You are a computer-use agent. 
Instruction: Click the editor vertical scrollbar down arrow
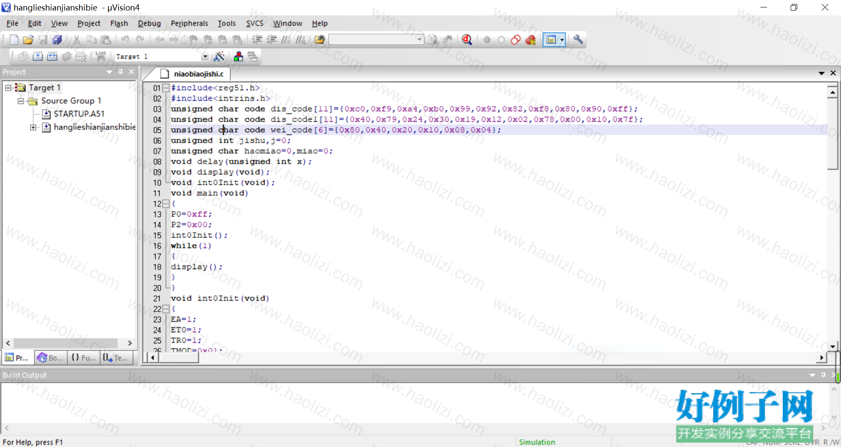(x=832, y=346)
